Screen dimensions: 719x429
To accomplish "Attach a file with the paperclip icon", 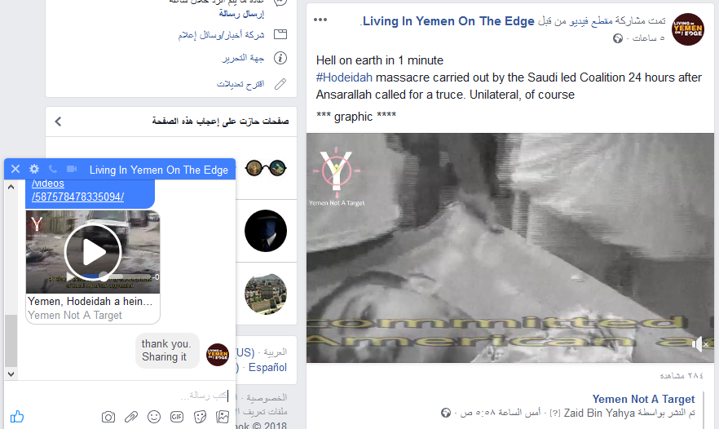I will [131, 417].
